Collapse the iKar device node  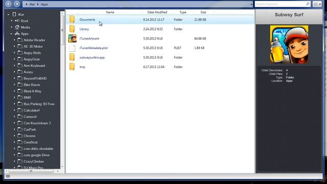(x=8, y=15)
